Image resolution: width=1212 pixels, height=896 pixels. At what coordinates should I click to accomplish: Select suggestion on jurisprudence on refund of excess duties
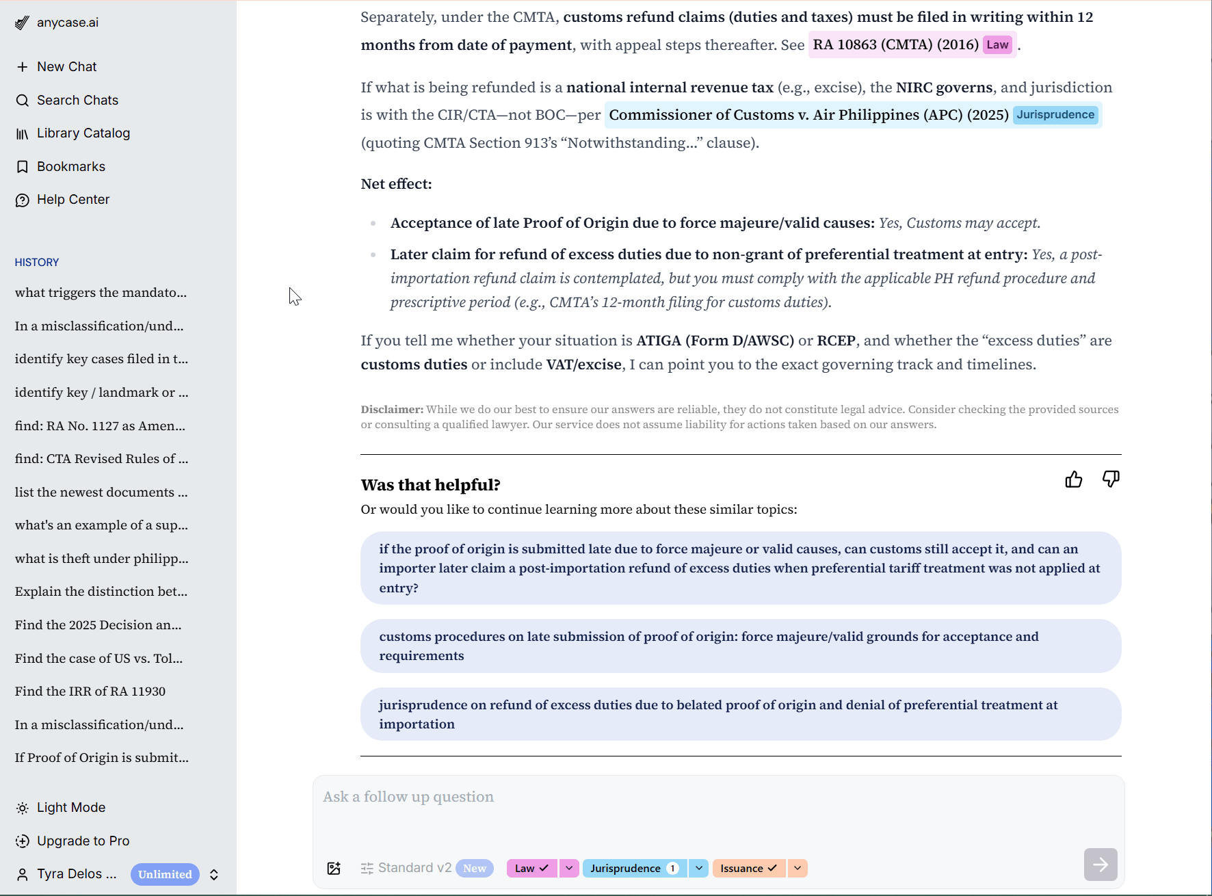point(741,715)
